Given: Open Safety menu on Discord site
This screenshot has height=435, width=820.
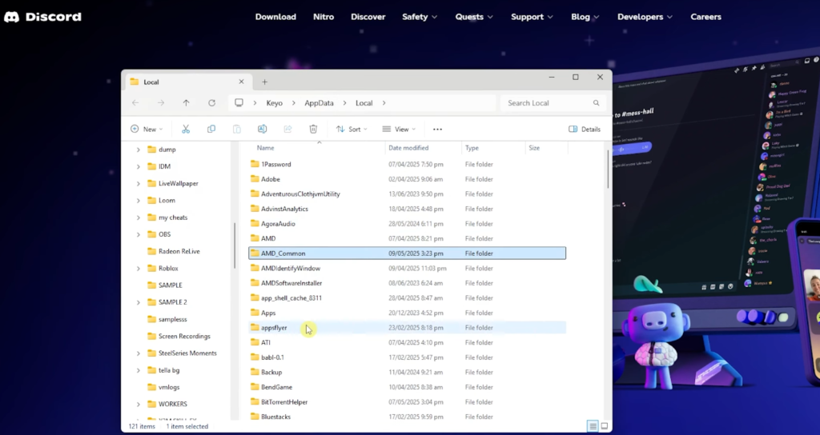Looking at the screenshot, I should click(420, 17).
